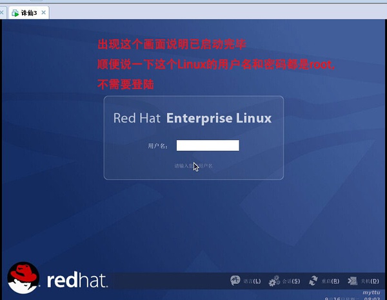Image resolution: width=387 pixels, height=300 pixels.
Task: Open the session gears icon
Action: click(x=274, y=281)
